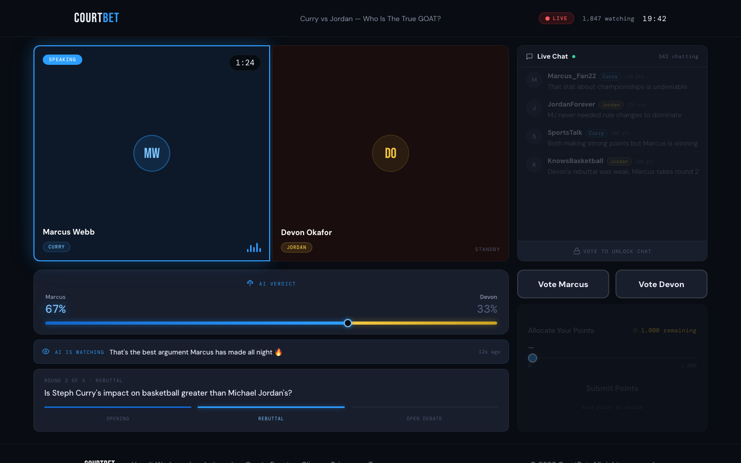
Task: Click the JORDAN team tag under Devon Okafor
Action: point(296,247)
